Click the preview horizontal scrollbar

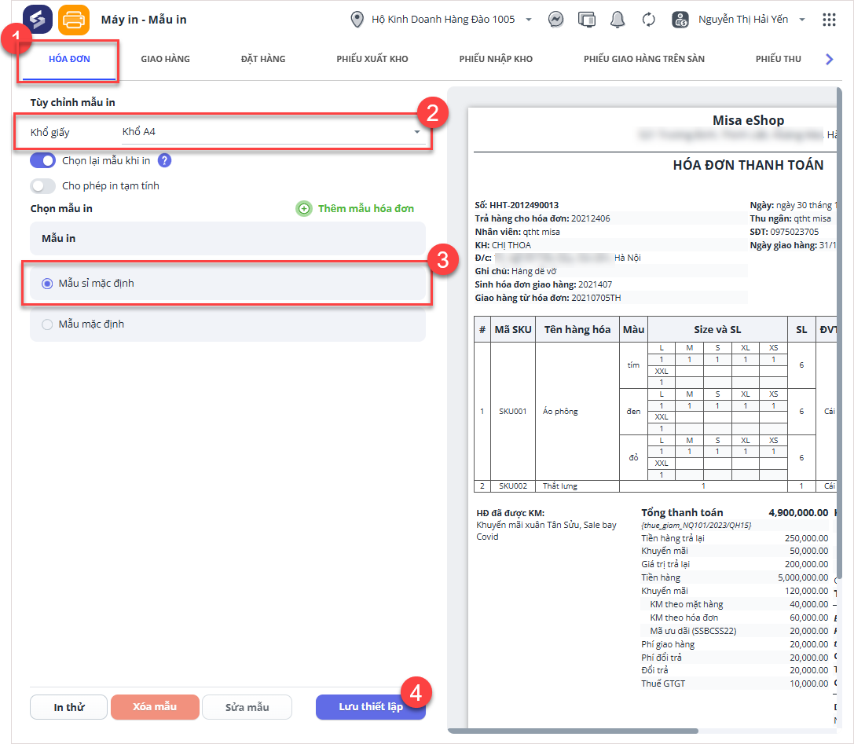(573, 731)
